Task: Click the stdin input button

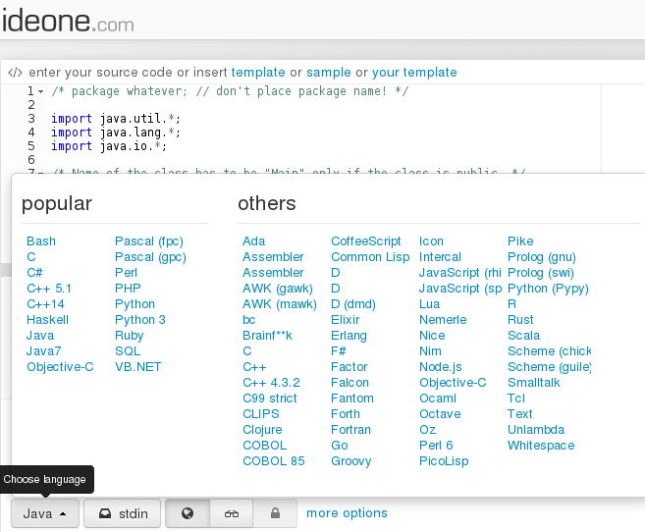Action: (x=123, y=513)
